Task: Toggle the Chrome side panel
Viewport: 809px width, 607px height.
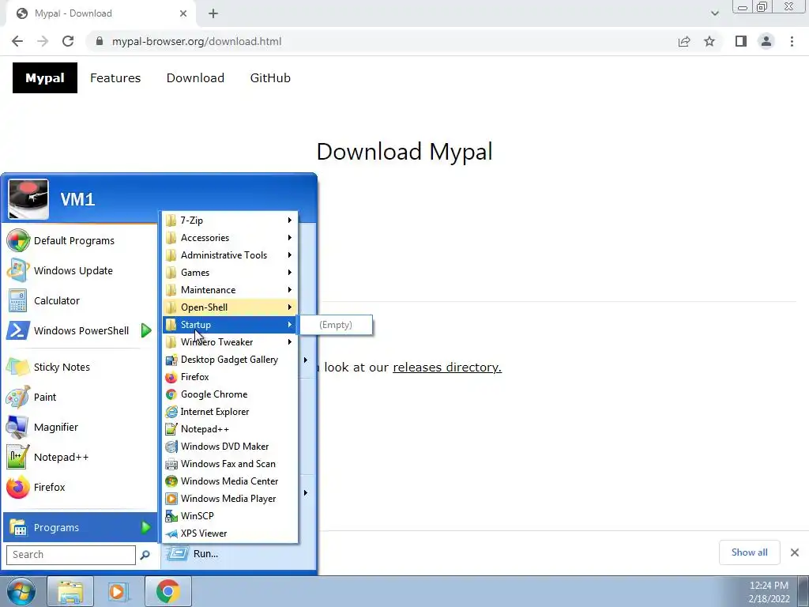Action: point(741,41)
